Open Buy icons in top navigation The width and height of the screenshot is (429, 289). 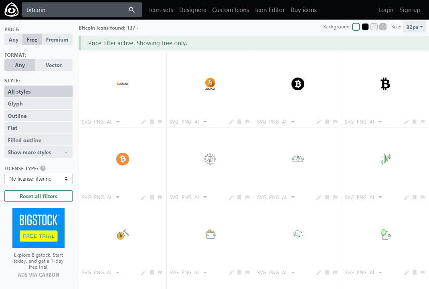[304, 10]
